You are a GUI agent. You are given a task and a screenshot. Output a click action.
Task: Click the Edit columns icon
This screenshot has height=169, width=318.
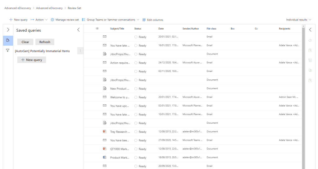coord(144,20)
